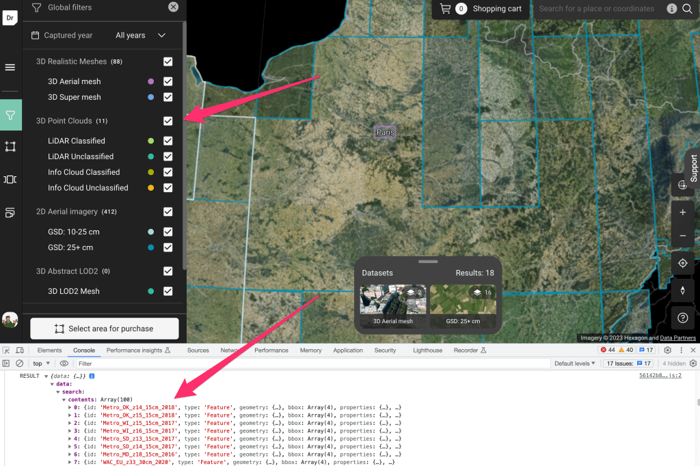Open the Application DevTools tab
The width and height of the screenshot is (700, 466).
click(x=348, y=351)
